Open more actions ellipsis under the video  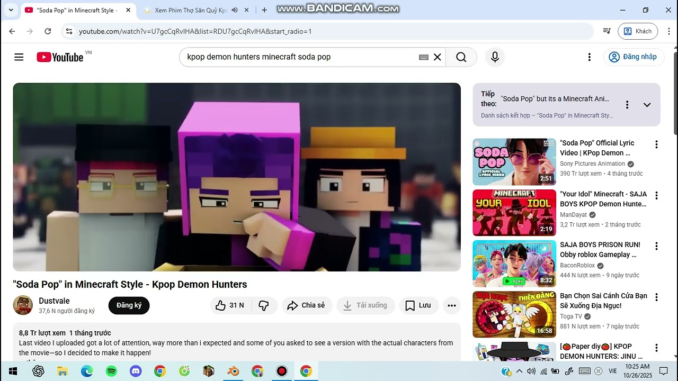451,305
